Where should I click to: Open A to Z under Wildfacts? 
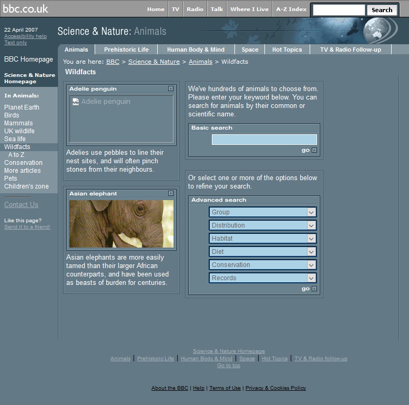click(16, 155)
